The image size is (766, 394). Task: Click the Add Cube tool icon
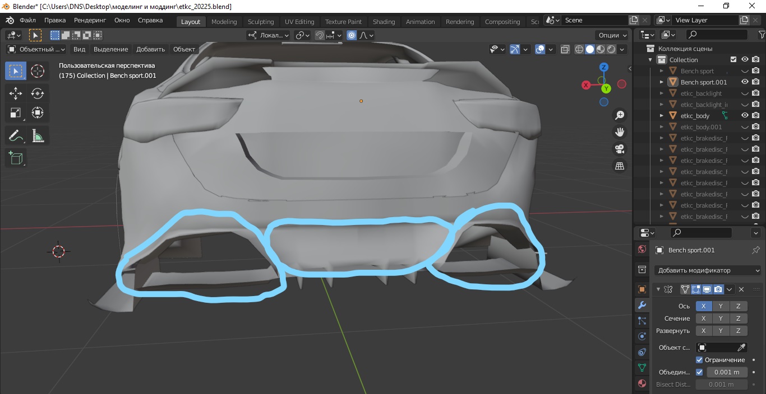click(16, 158)
